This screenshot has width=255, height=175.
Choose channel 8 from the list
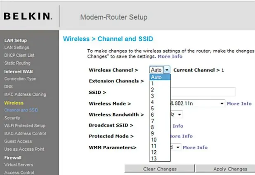pos(160,127)
